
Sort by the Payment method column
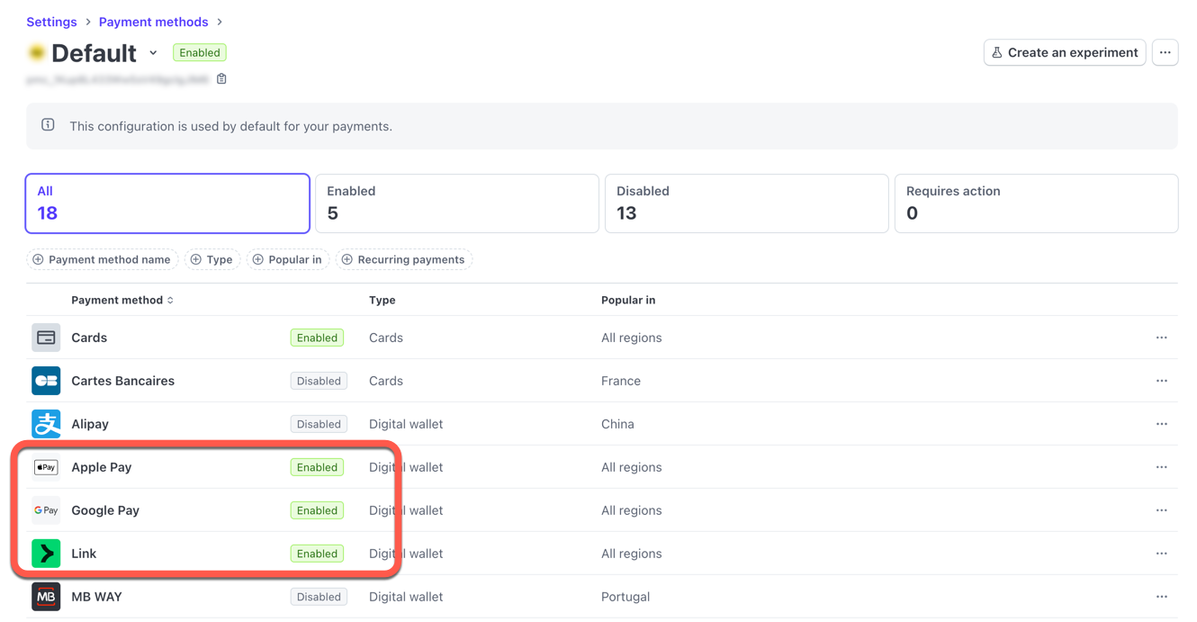[122, 300]
